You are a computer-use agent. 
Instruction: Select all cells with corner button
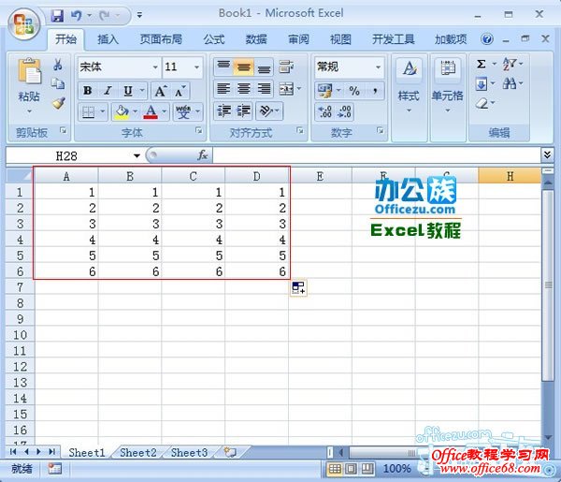point(20,176)
